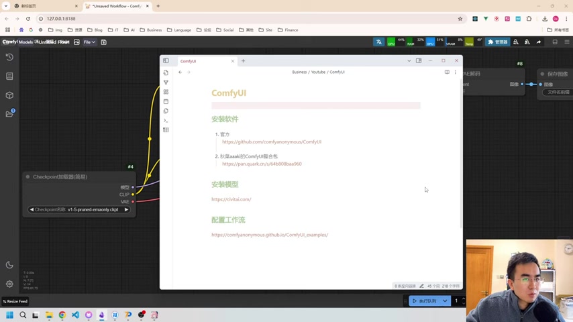
Task: Collapse the Save Image node dot
Action: [x=542, y=74]
